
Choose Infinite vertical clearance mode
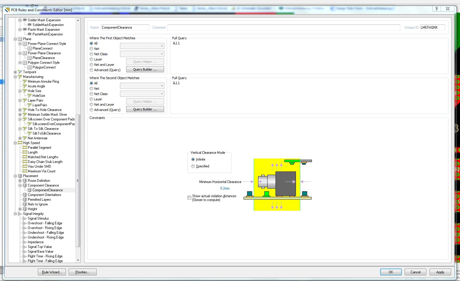(193, 159)
